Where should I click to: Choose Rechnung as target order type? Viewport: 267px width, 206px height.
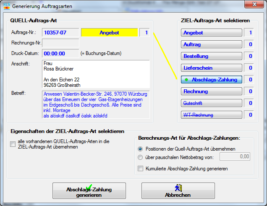pyautogui.click(x=212, y=91)
